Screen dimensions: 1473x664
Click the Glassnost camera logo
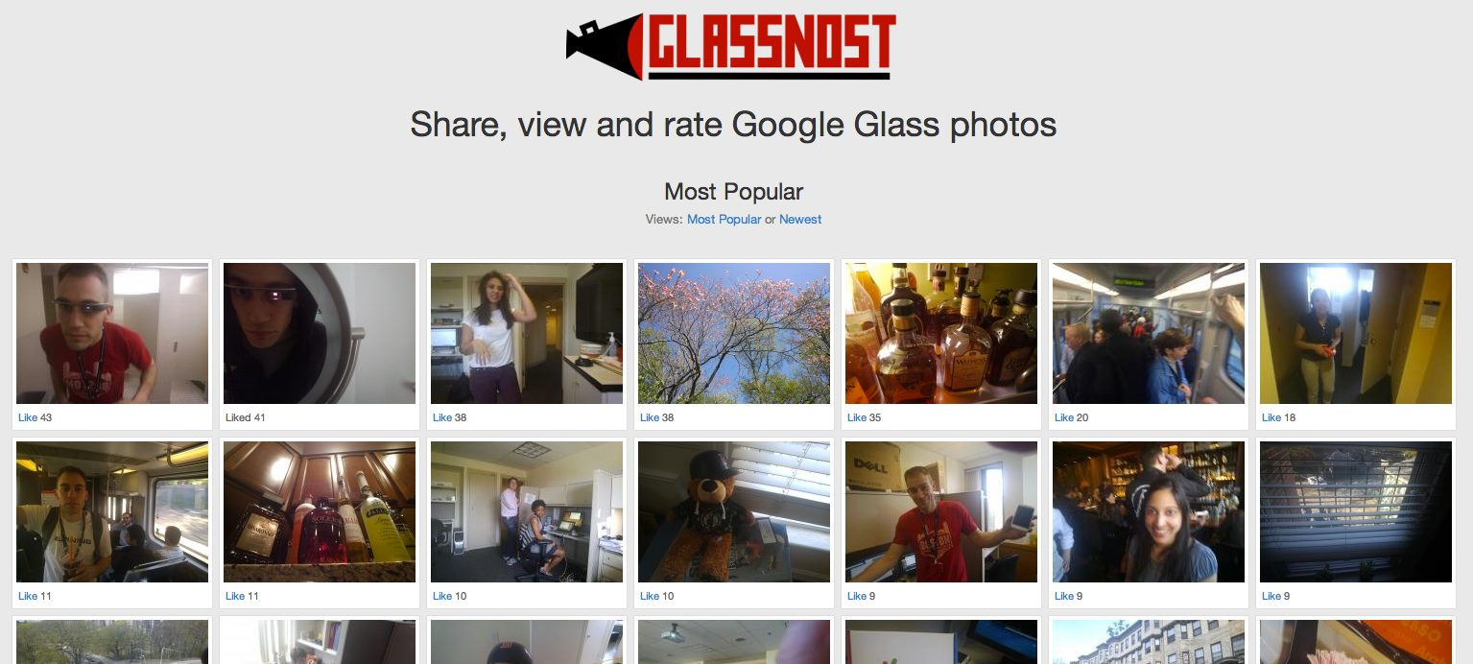[x=731, y=47]
